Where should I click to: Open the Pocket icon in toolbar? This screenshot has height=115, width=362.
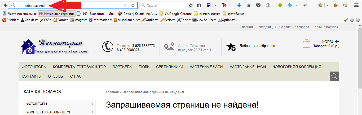(x=258, y=5)
